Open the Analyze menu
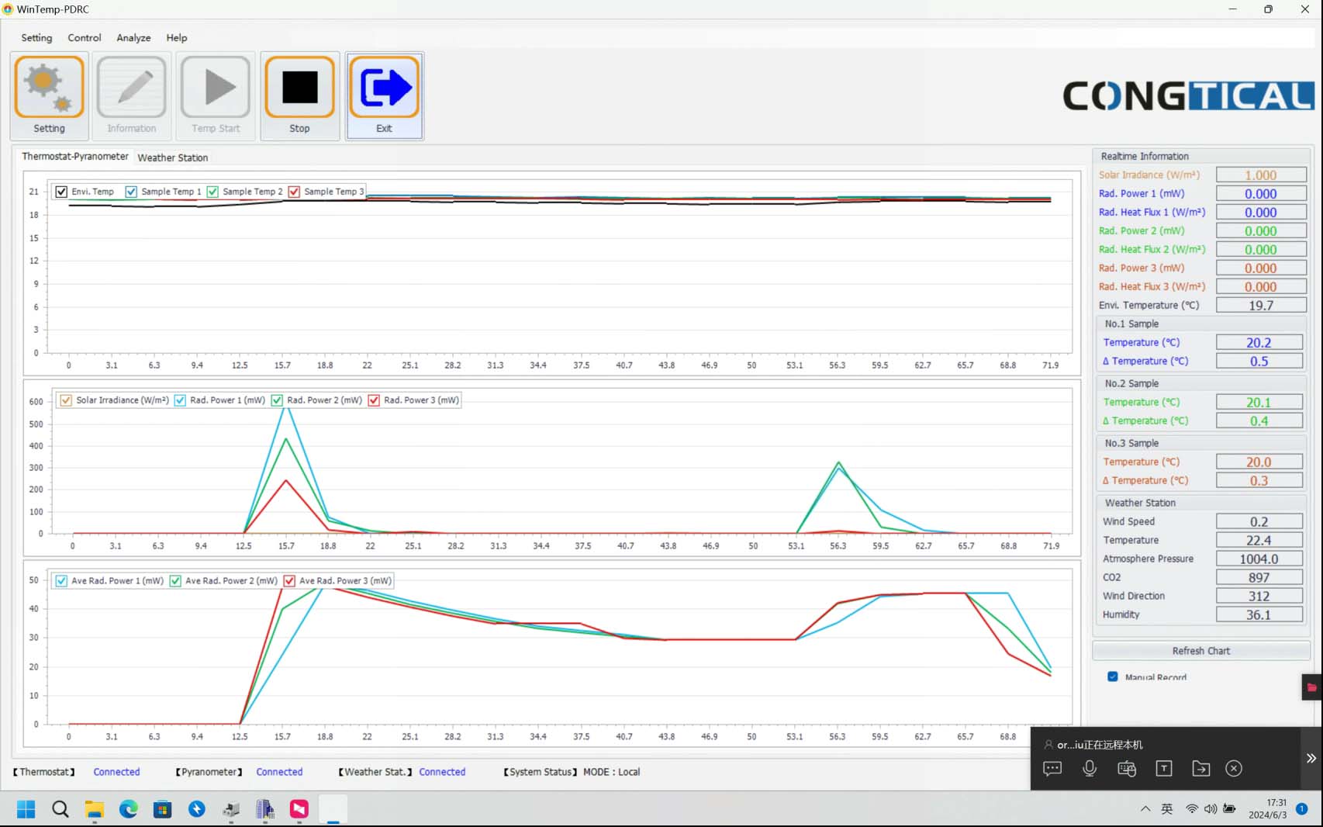This screenshot has height=827, width=1323. point(133,37)
